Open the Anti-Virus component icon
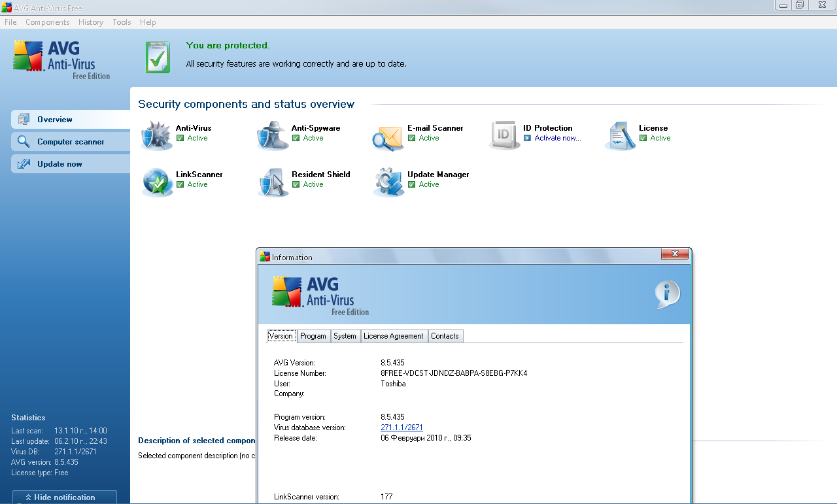Screen dimensions: 837x504 156,136
